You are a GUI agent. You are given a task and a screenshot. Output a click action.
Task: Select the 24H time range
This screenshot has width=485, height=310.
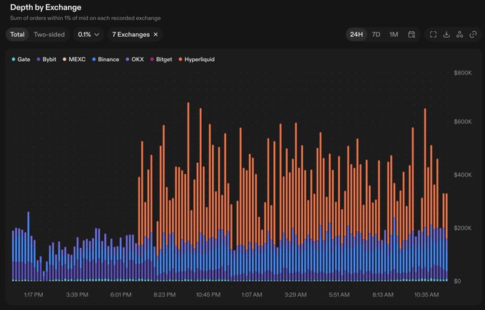click(356, 35)
